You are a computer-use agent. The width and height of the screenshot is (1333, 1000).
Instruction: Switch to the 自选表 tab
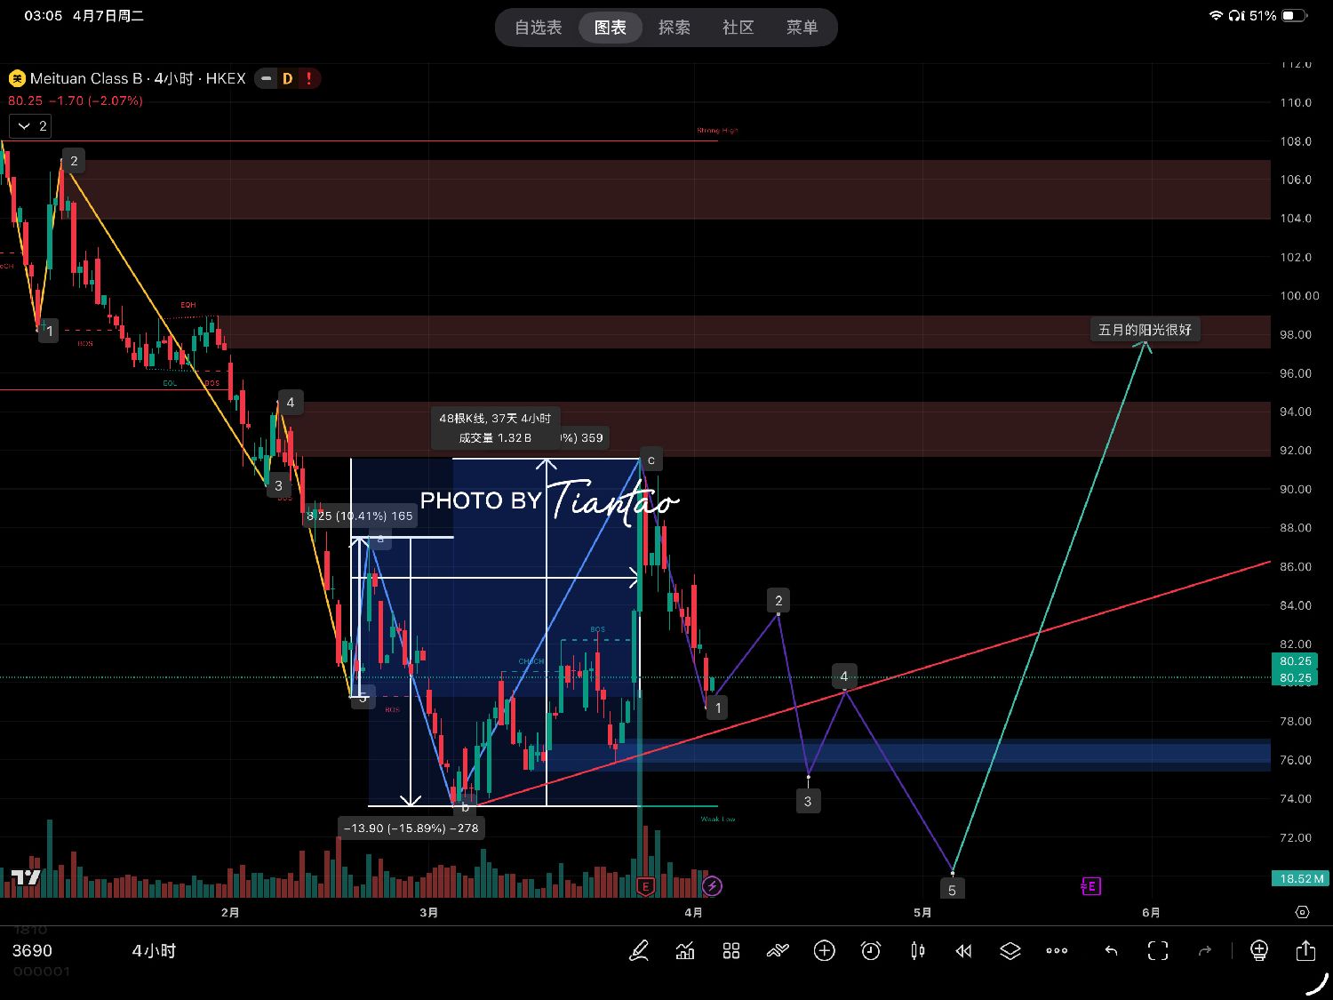(x=539, y=28)
